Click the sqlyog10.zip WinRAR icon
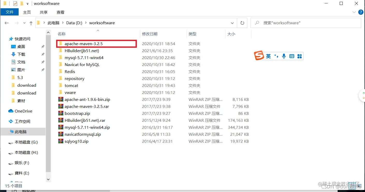The height and width of the screenshot is (192, 365). [x=61, y=141]
